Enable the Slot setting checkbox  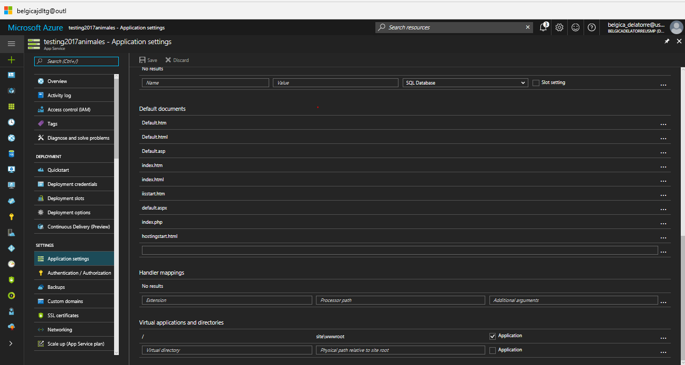536,83
